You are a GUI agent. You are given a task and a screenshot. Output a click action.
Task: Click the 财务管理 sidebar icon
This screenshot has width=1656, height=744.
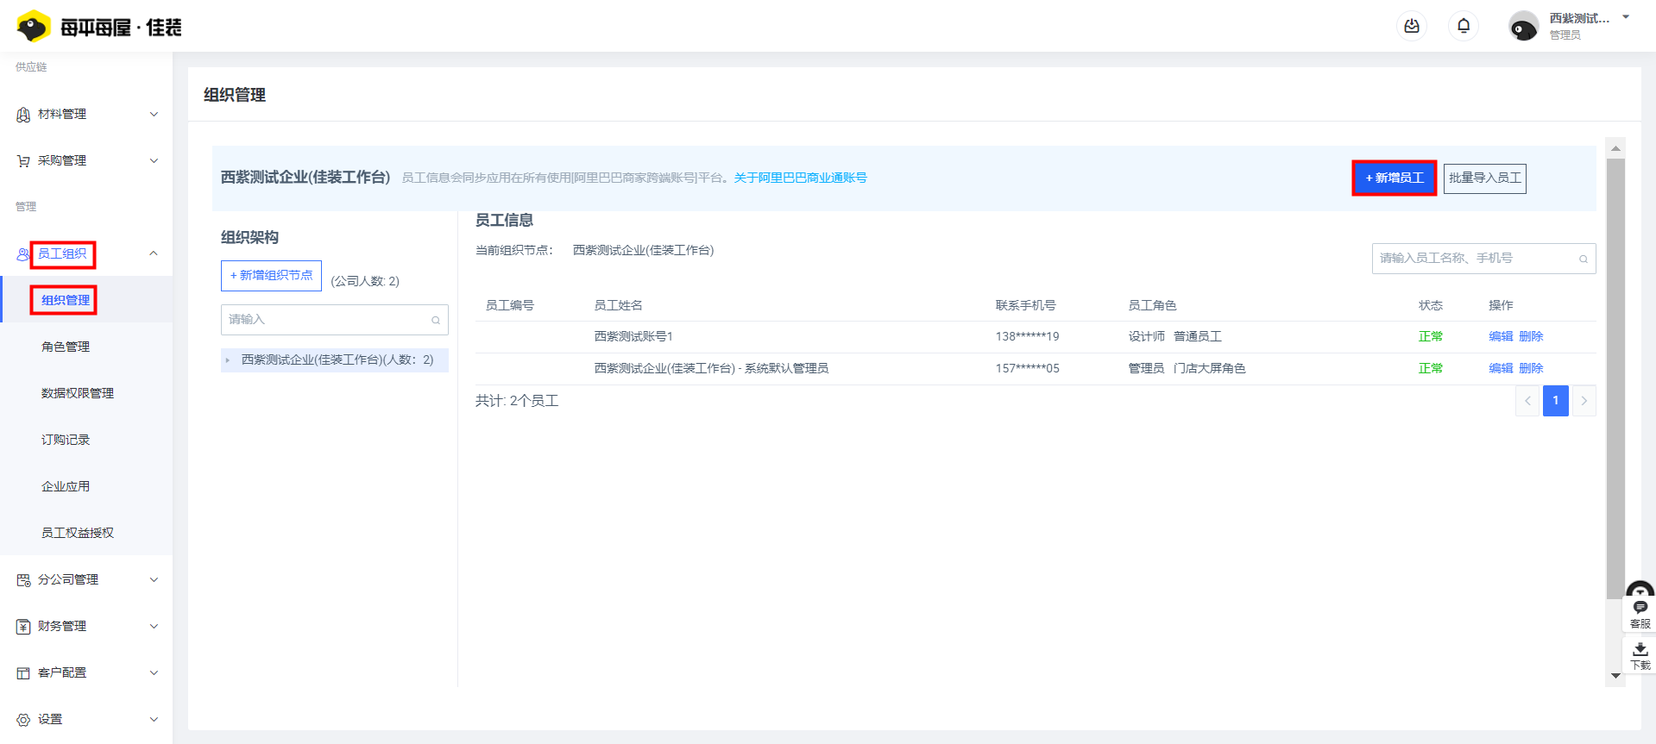(23, 627)
